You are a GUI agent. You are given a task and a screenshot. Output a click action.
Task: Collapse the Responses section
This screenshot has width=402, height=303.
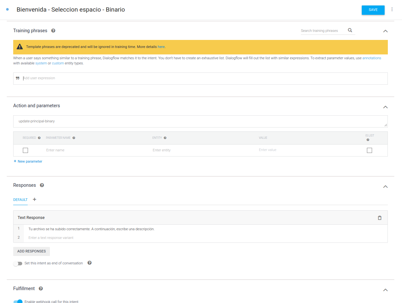(x=385, y=187)
